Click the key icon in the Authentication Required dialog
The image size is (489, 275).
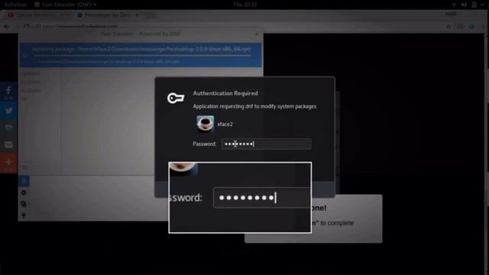point(176,98)
